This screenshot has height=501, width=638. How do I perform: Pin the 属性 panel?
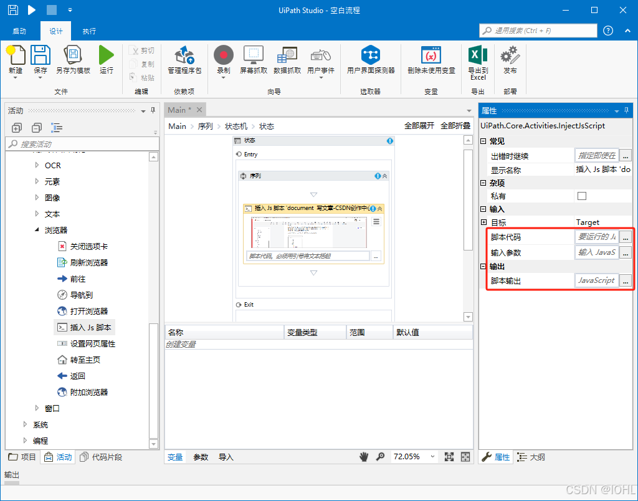point(626,110)
